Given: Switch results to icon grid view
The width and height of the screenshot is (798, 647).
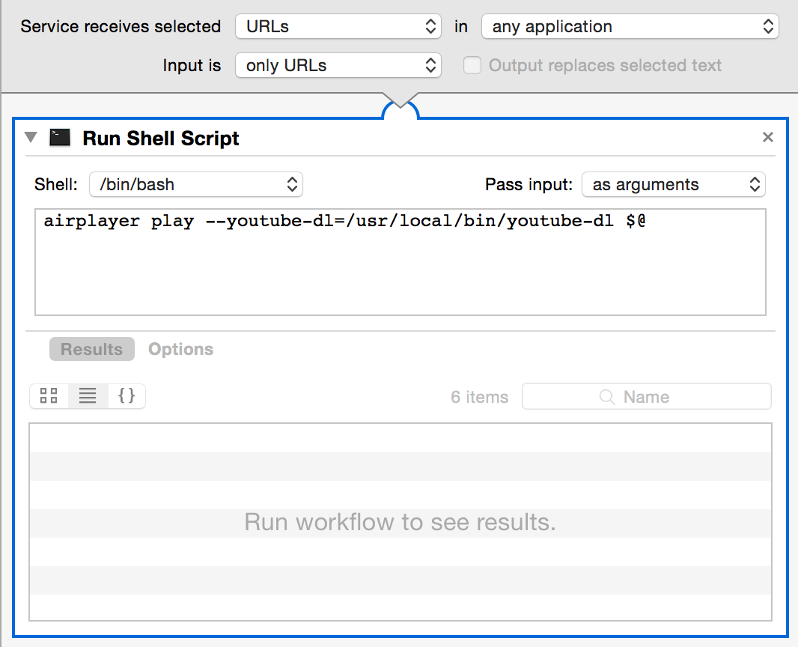Looking at the screenshot, I should pos(49,396).
